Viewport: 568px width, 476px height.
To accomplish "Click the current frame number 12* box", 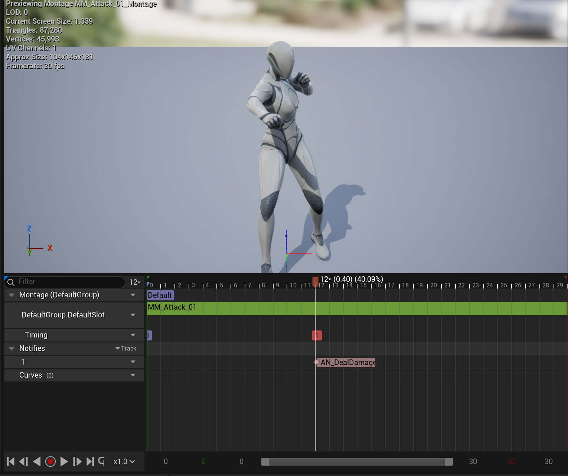I will [135, 282].
